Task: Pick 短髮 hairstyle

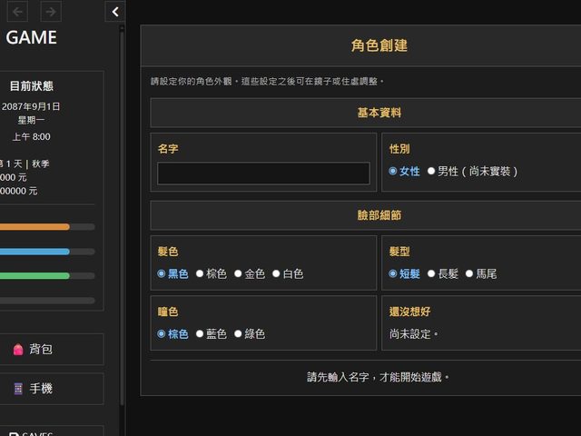Action: [404, 274]
